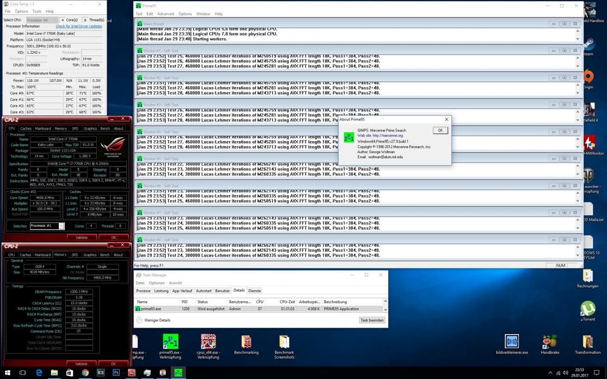Switch to Prime95 taskbar icon
This screenshot has width=607, height=379.
click(x=178, y=373)
